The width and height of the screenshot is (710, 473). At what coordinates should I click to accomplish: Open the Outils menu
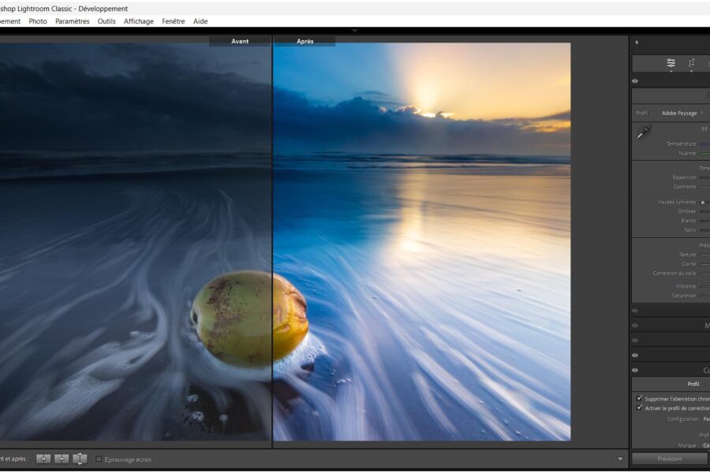(x=106, y=21)
